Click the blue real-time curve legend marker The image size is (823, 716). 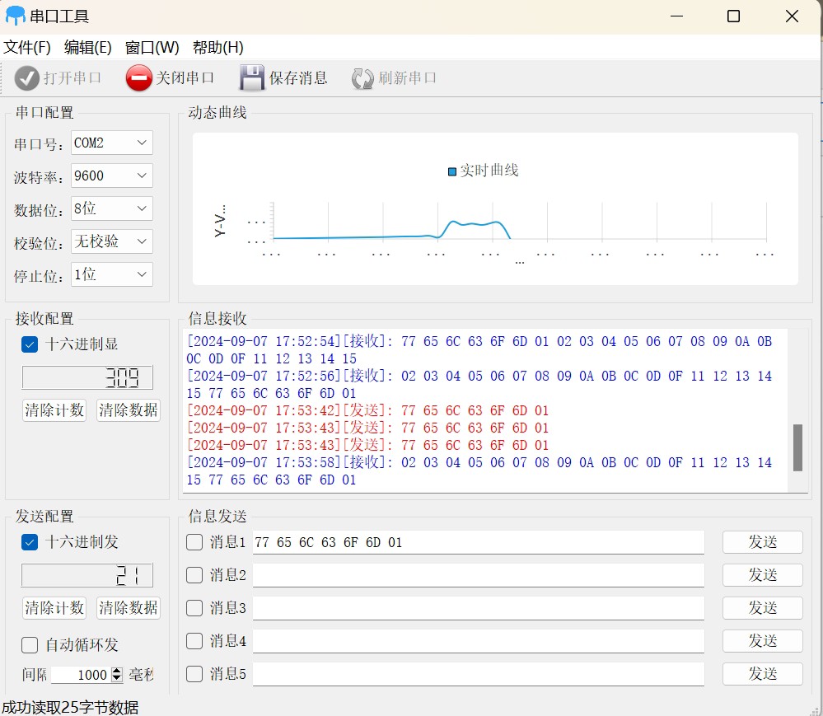click(451, 171)
